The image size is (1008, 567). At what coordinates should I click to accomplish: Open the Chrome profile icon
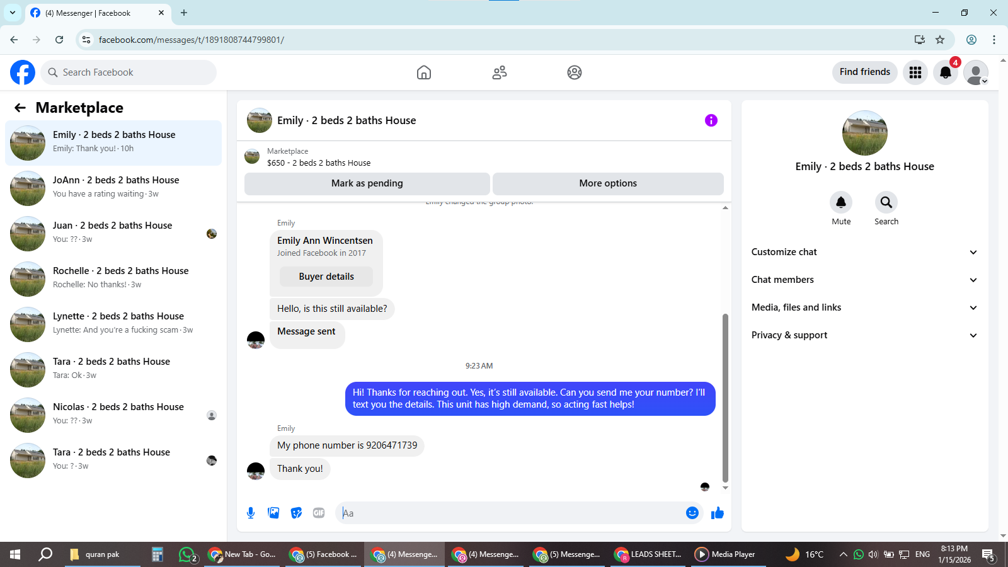[x=971, y=40]
